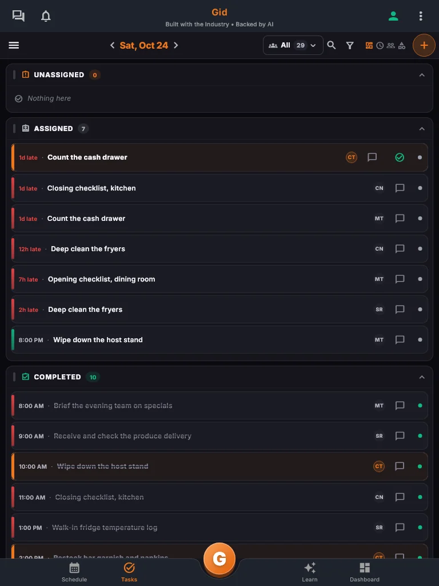
Task: Open the notifications bell
Action: 46,16
